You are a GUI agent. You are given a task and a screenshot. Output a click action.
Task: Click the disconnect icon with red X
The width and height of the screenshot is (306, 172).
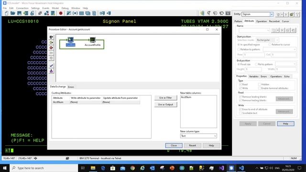[x=46, y=13]
